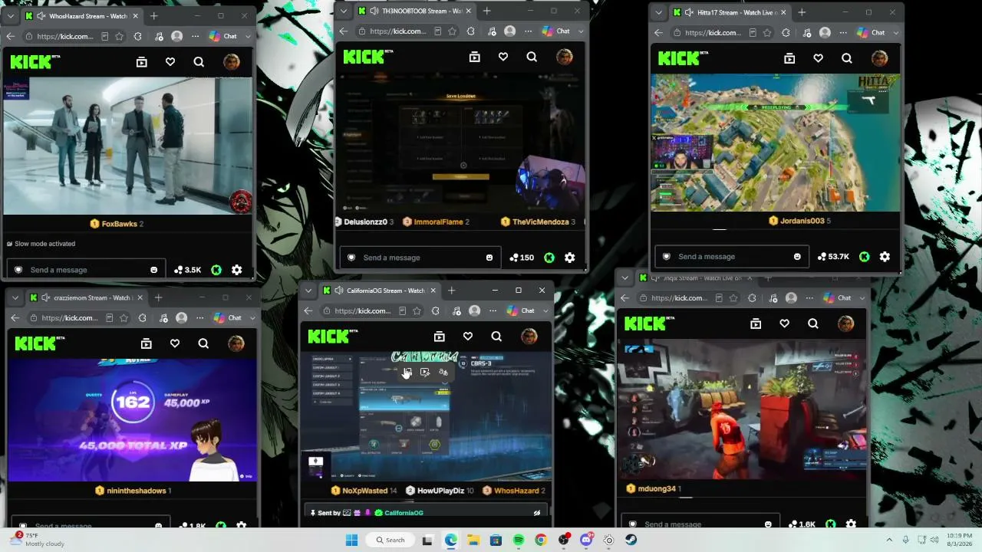982x552 pixels.
Task: Open the Browse icon in the TH3NOOBTOOB window
Action: tap(475, 57)
